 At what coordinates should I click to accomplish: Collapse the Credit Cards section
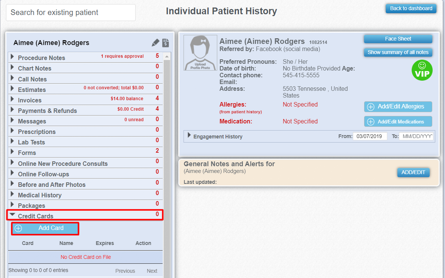pyautogui.click(x=12, y=215)
